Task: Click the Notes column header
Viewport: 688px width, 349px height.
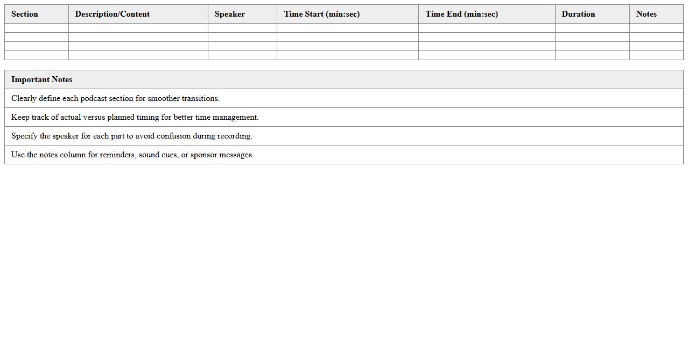Action: (646, 14)
